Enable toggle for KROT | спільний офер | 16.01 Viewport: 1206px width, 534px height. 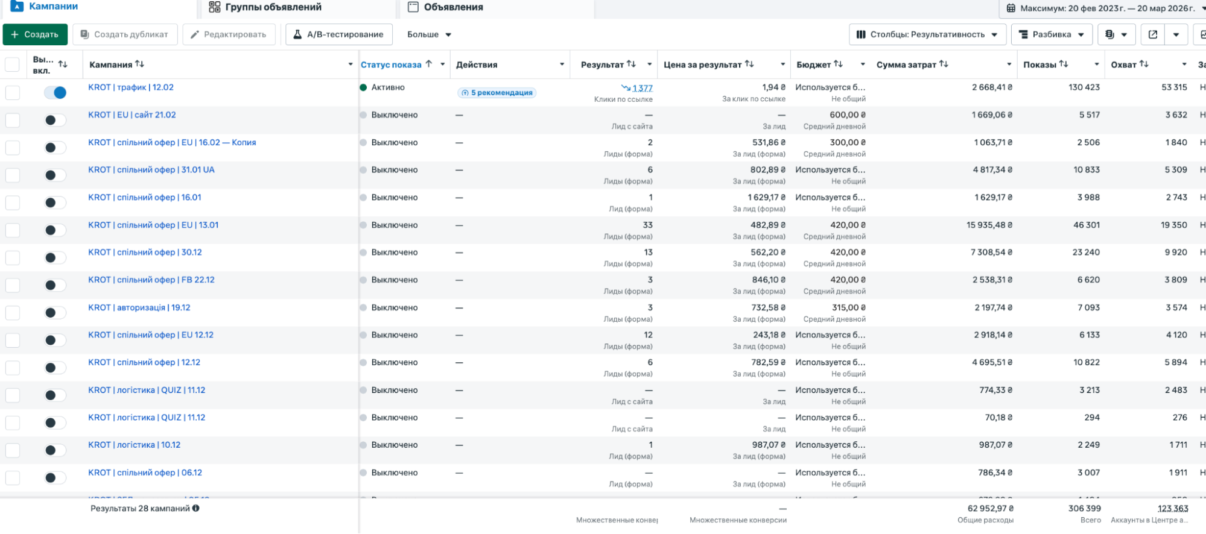[x=56, y=203]
